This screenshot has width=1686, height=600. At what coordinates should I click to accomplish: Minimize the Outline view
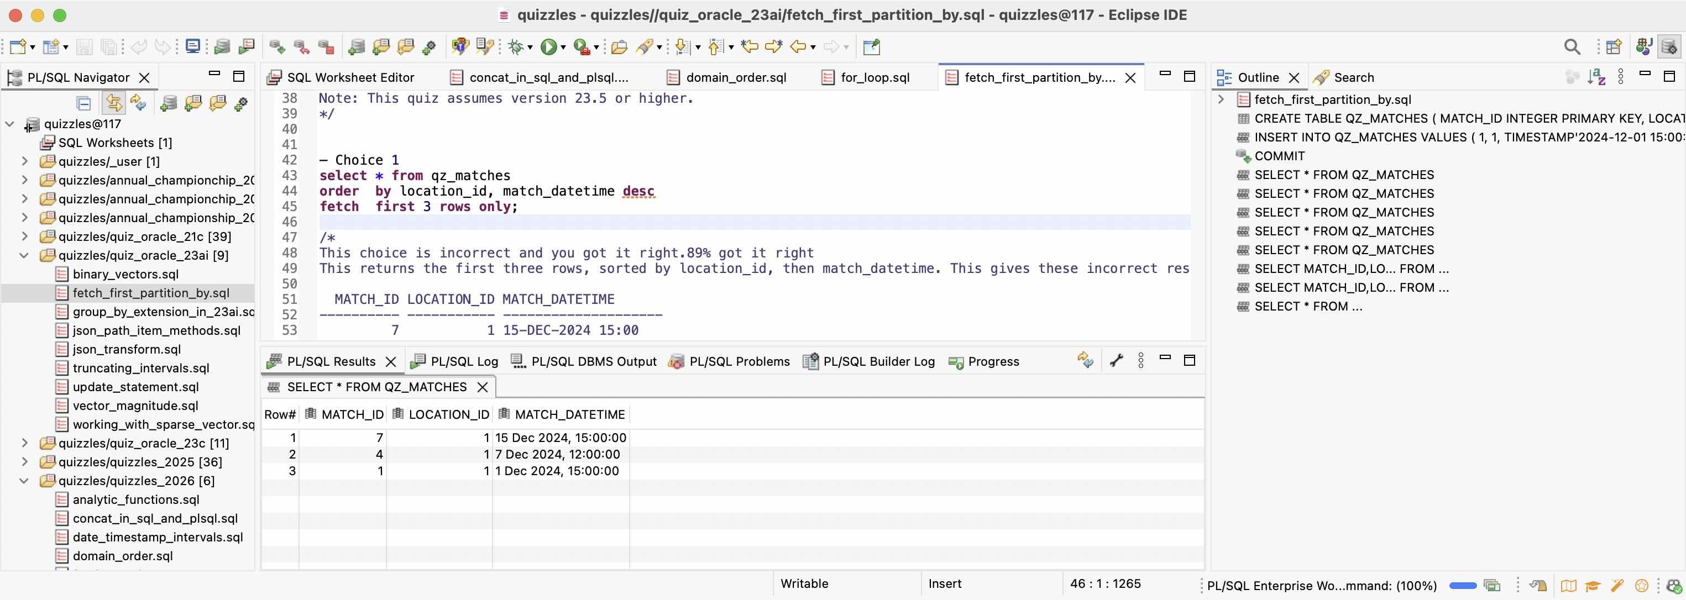(x=1645, y=76)
